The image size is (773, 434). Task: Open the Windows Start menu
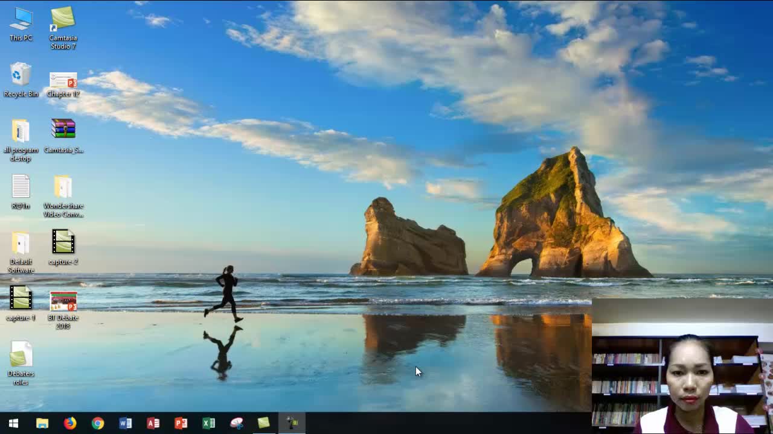(13, 423)
